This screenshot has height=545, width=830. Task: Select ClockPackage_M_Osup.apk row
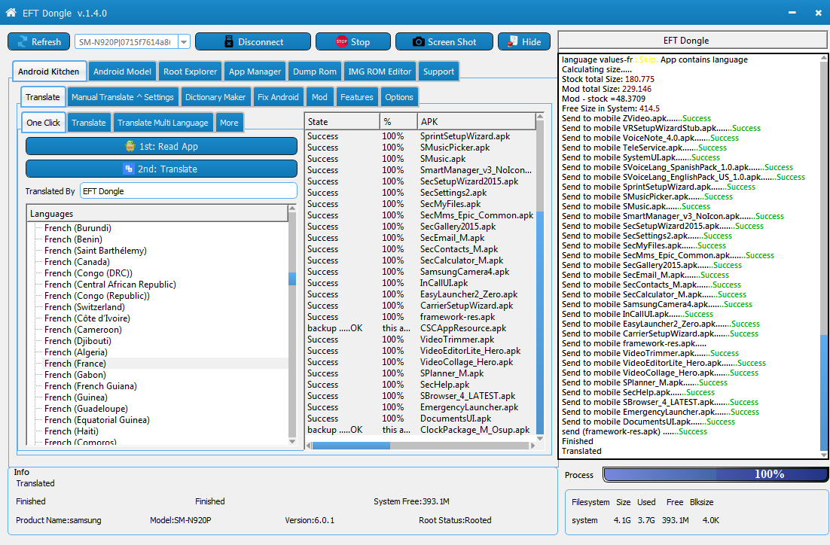point(421,430)
